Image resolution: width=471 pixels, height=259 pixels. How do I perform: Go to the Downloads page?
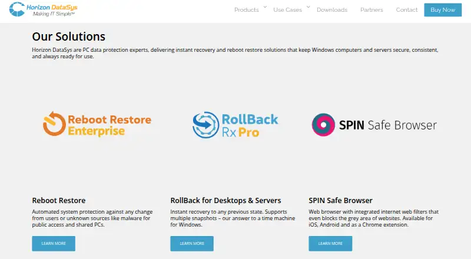332,10
